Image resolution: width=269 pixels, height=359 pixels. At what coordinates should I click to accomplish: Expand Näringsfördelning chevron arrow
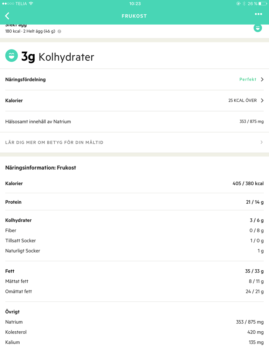pyautogui.click(x=262, y=80)
